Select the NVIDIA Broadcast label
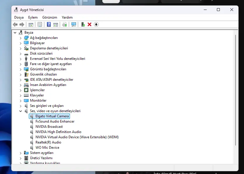The image size is (244, 174). point(49,127)
